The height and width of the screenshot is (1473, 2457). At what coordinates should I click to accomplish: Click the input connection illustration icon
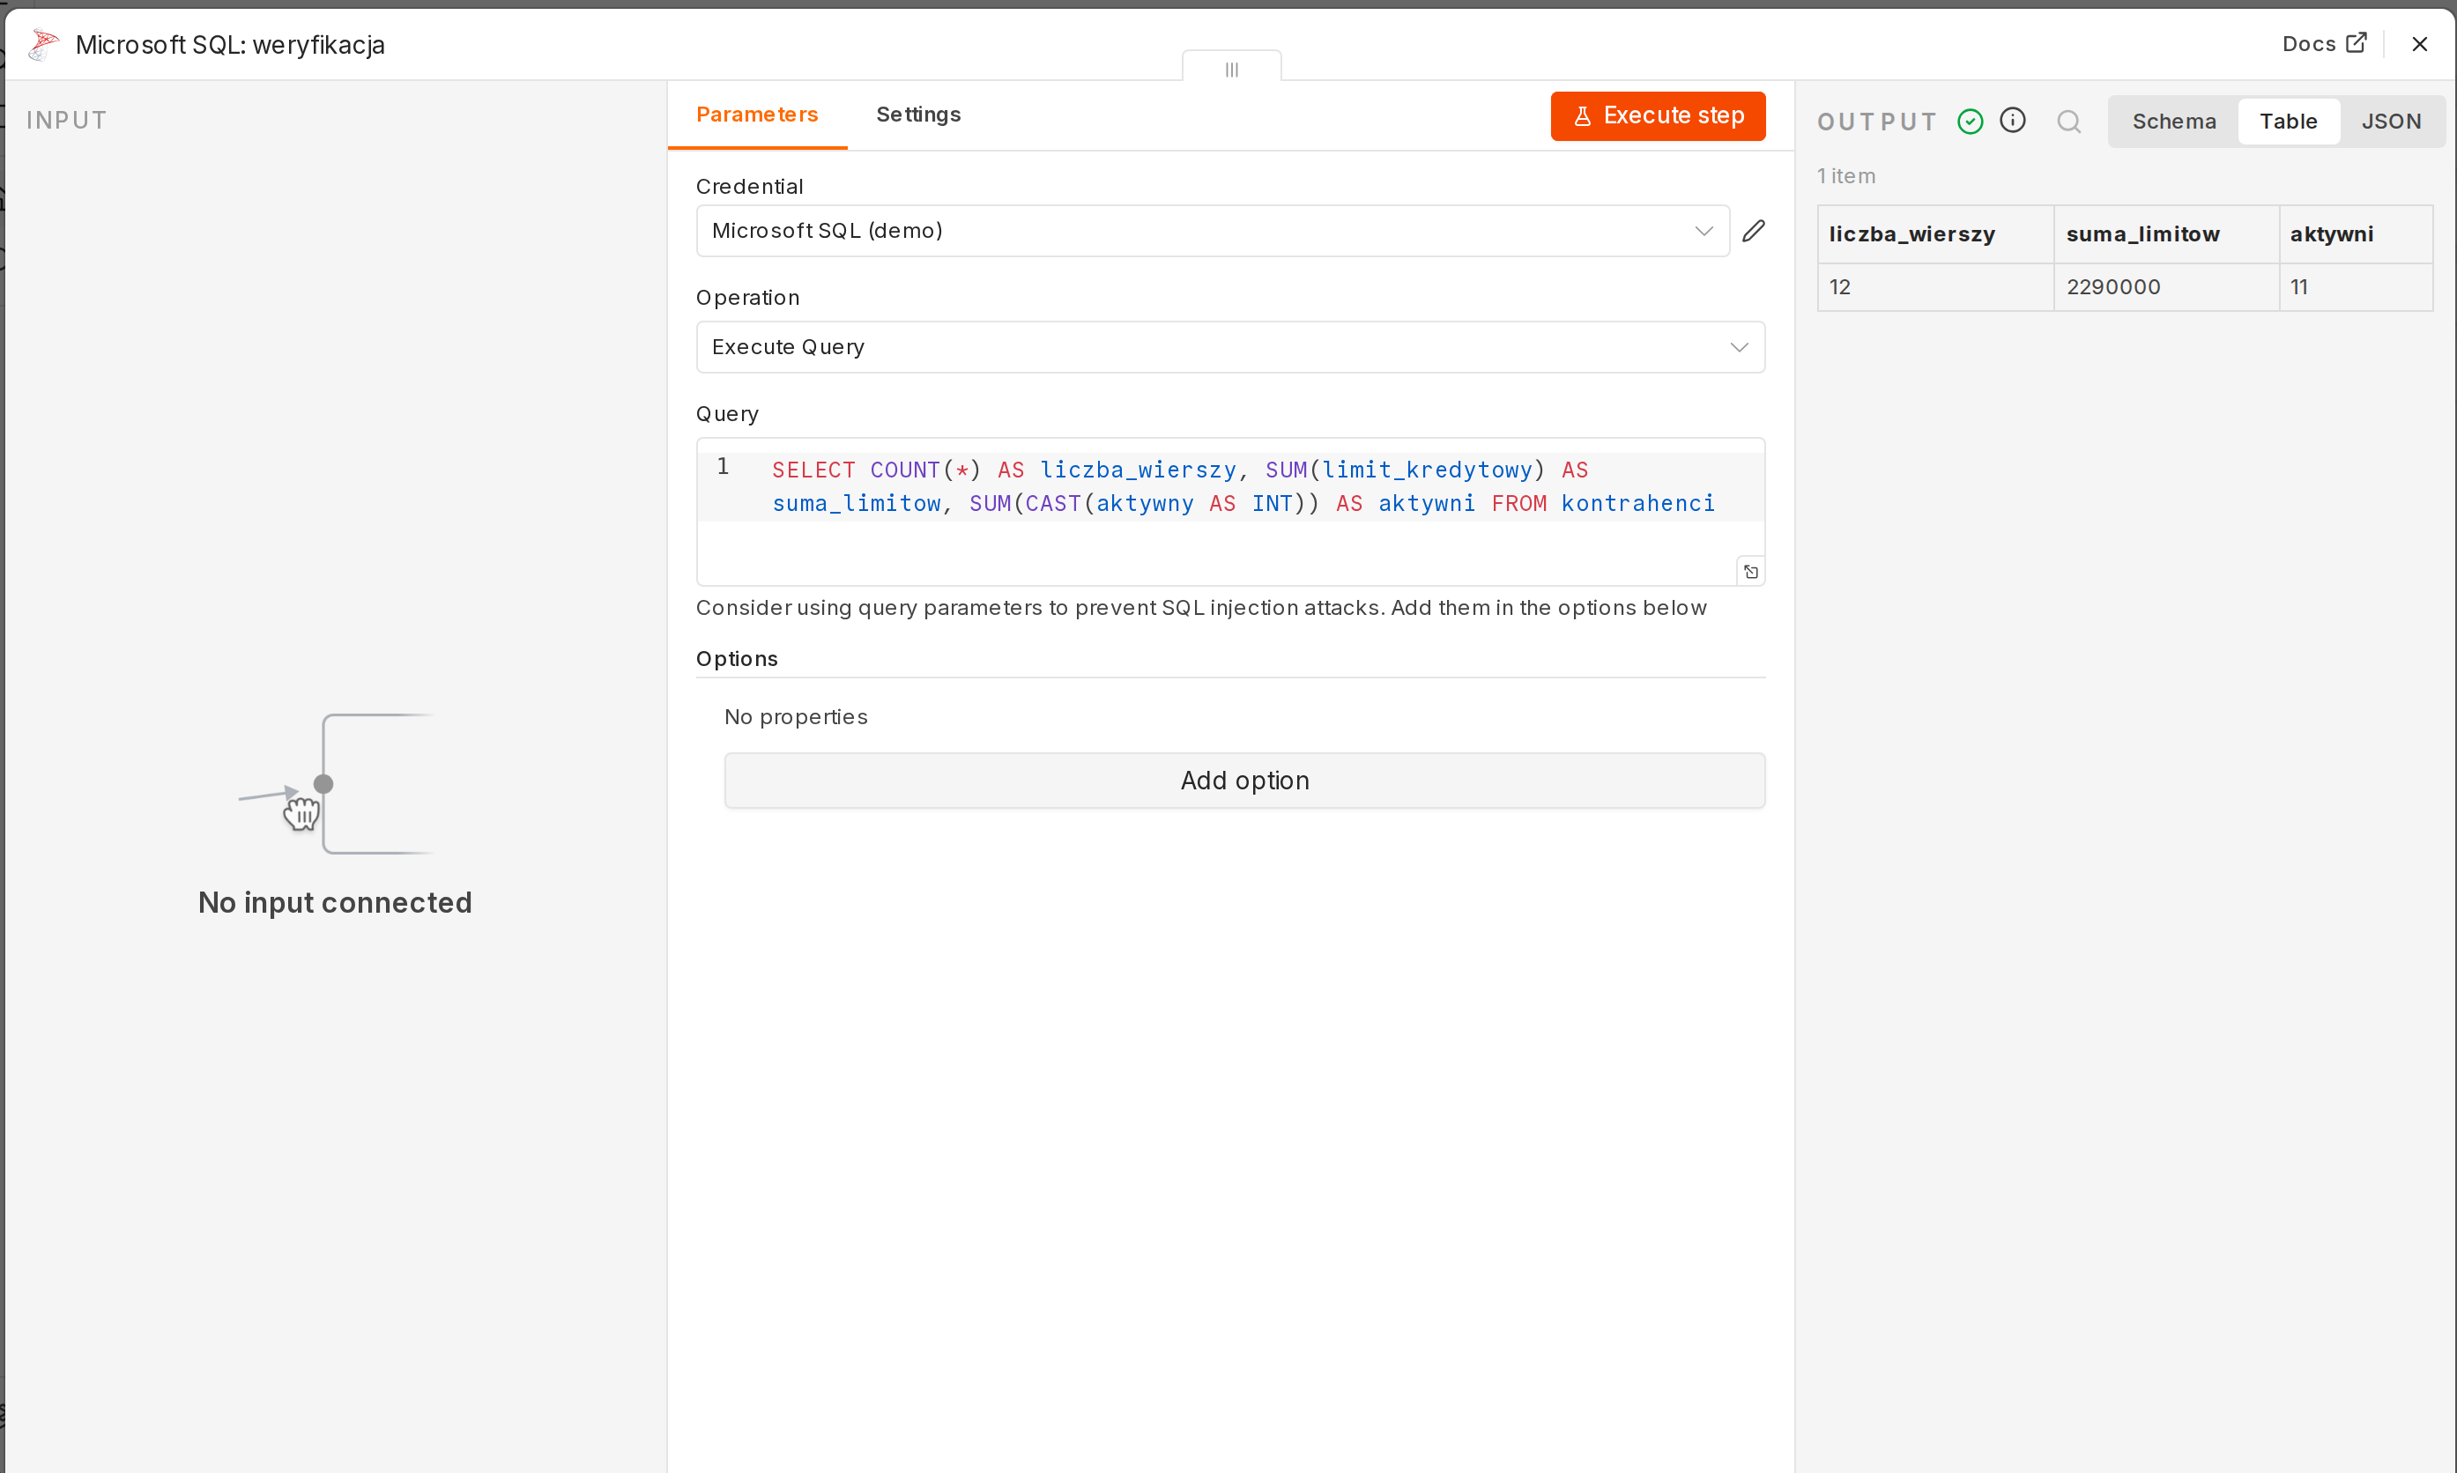point(335,784)
